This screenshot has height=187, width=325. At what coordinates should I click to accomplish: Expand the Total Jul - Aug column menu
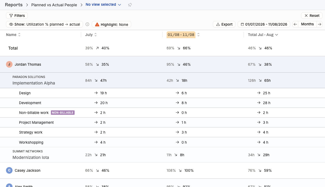point(277,35)
